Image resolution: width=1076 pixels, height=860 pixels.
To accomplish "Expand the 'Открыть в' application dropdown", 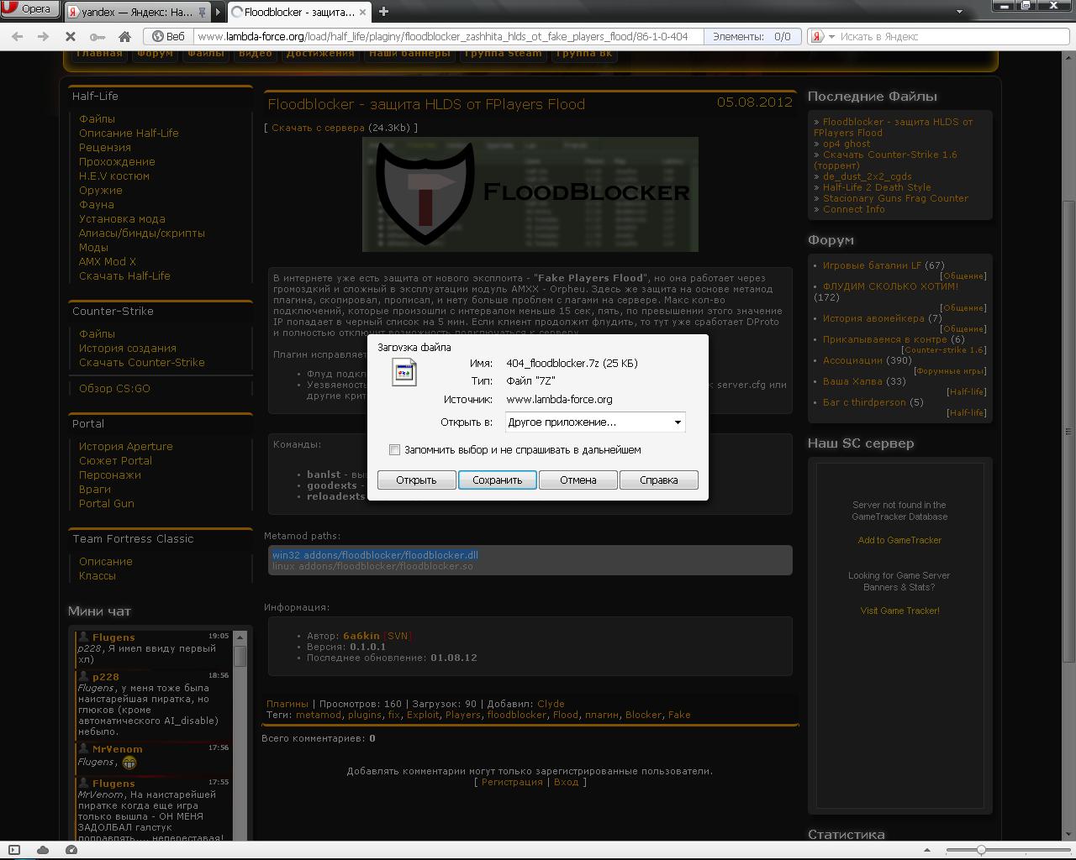I will (678, 422).
